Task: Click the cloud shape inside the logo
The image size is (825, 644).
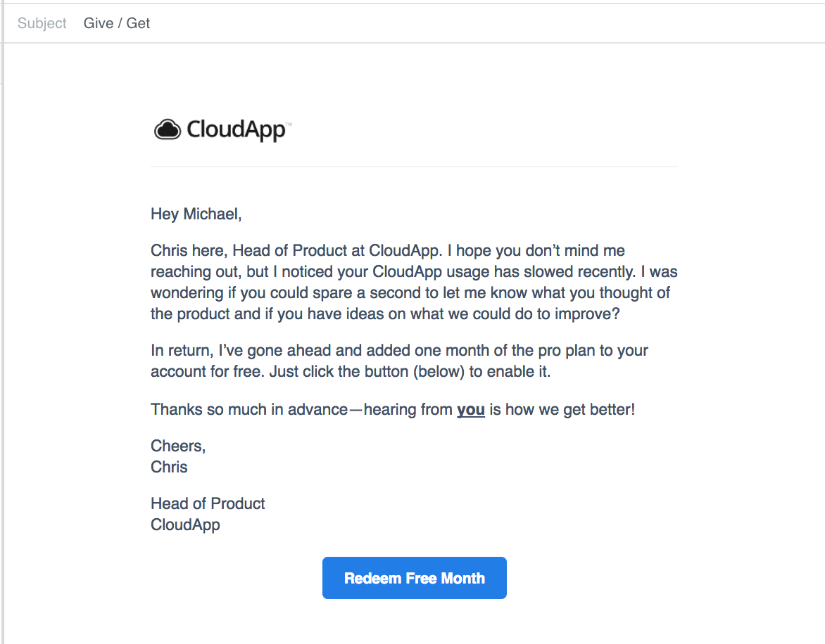Action: coord(167,129)
